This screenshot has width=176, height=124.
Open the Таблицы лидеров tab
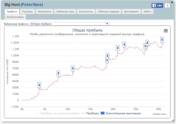pyautogui.click(x=108, y=12)
